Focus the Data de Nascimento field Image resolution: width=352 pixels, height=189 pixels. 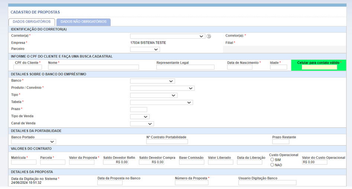tap(240, 67)
